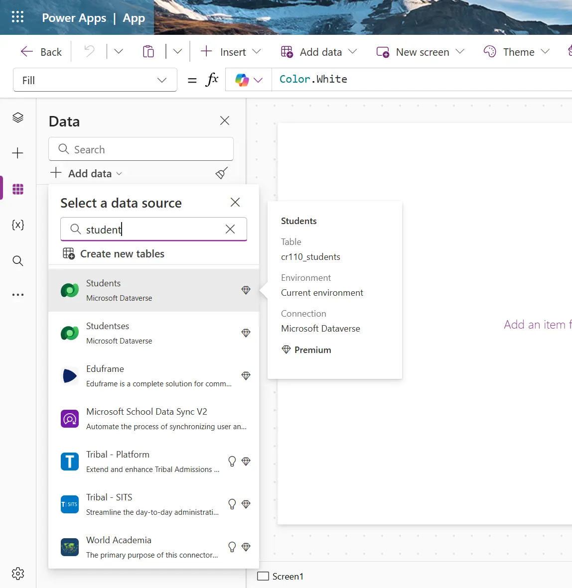
Task: Select the Data pane grid icon
Action: click(18, 189)
